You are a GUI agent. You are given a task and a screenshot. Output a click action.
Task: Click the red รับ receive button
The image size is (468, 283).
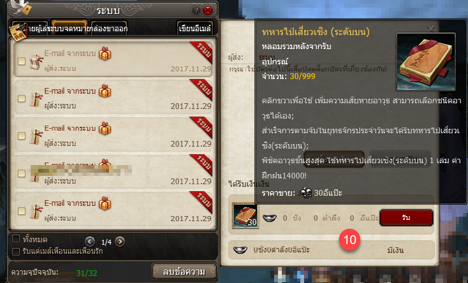[406, 217]
